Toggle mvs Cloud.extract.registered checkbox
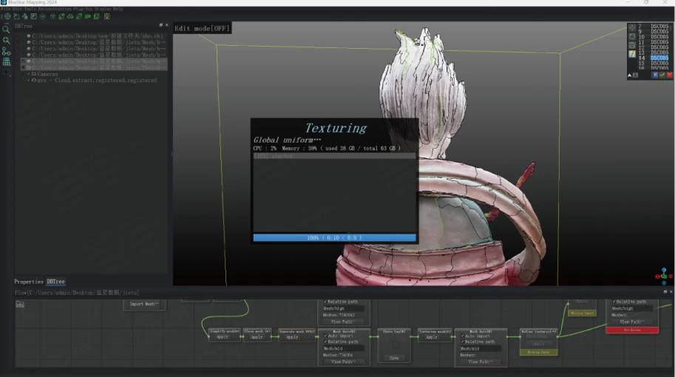Viewport: 675px width, 377px height. tap(30, 80)
